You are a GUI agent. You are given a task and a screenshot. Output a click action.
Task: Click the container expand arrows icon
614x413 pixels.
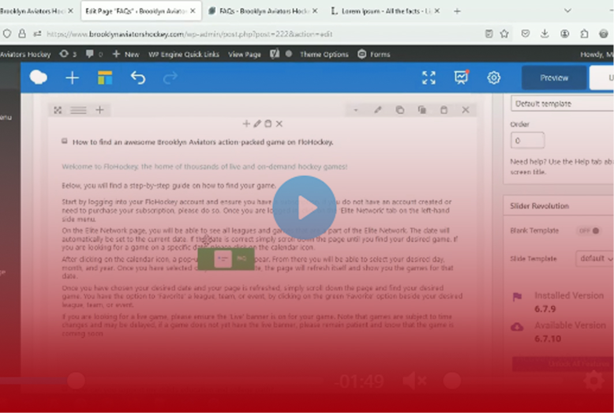pos(58,110)
